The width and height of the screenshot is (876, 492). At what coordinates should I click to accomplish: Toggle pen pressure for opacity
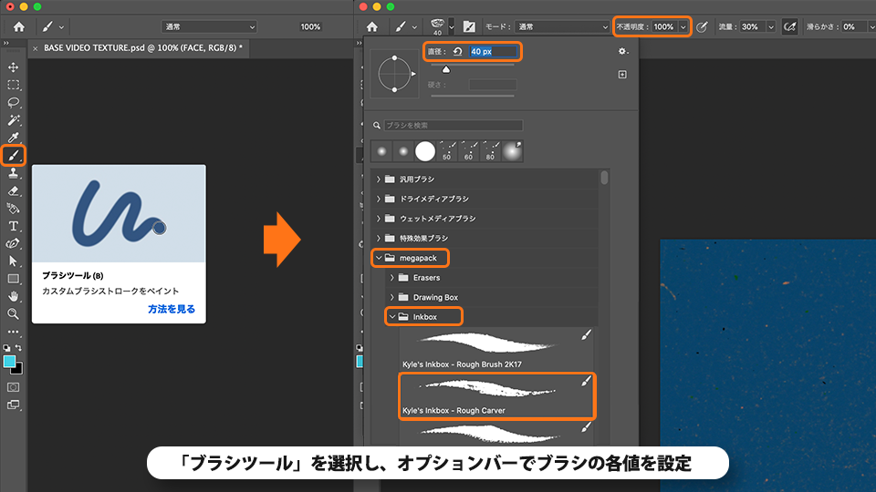703,26
